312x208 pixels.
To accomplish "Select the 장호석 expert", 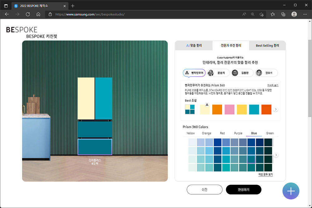I will 266,73.
